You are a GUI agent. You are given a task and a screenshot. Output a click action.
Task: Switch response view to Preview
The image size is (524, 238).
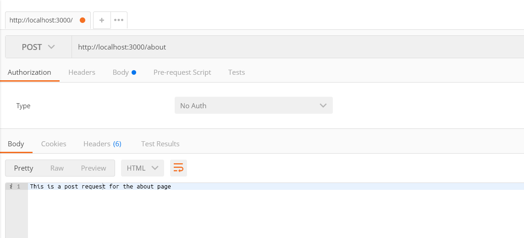point(94,168)
